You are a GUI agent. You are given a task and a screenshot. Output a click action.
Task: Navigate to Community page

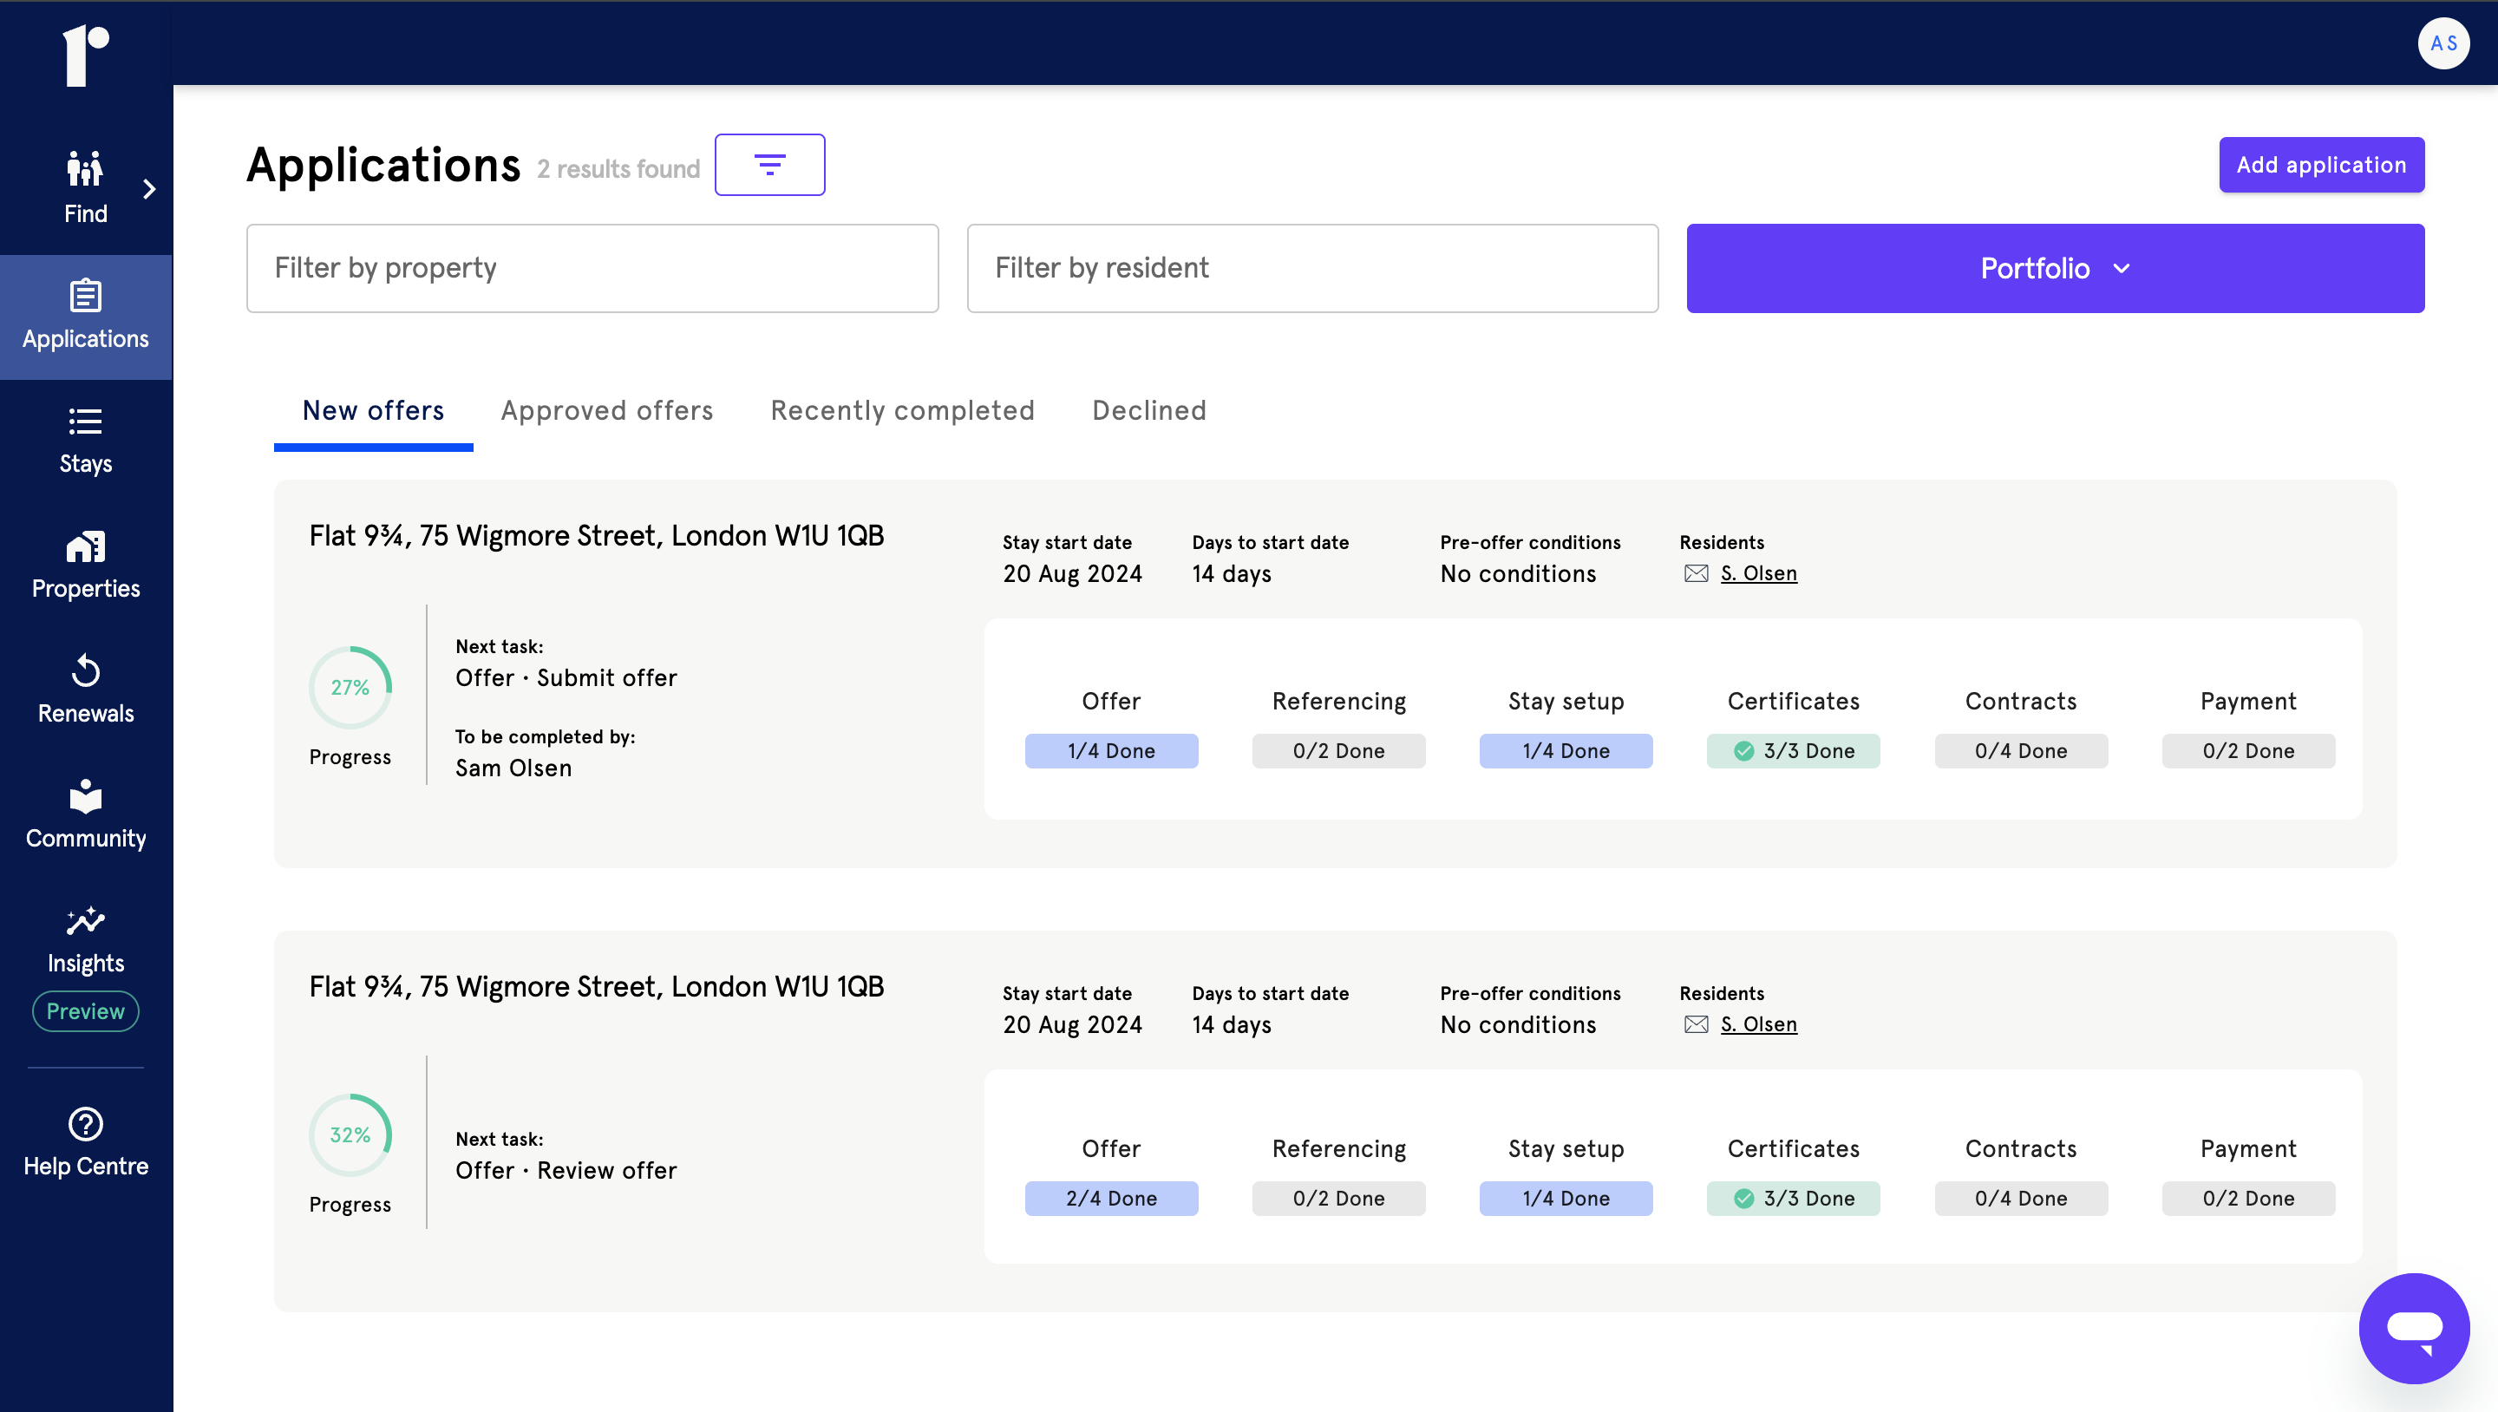coord(85,815)
